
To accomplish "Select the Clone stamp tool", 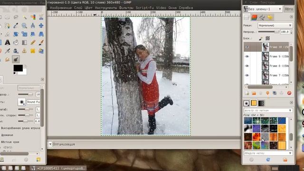I will point(24,51).
